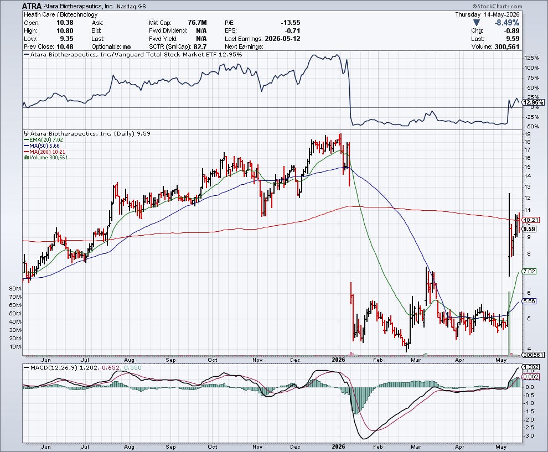The width and height of the screenshot is (548, 452).
Task: Click the 7.02 EMA price tag on axis
Action: (530, 272)
